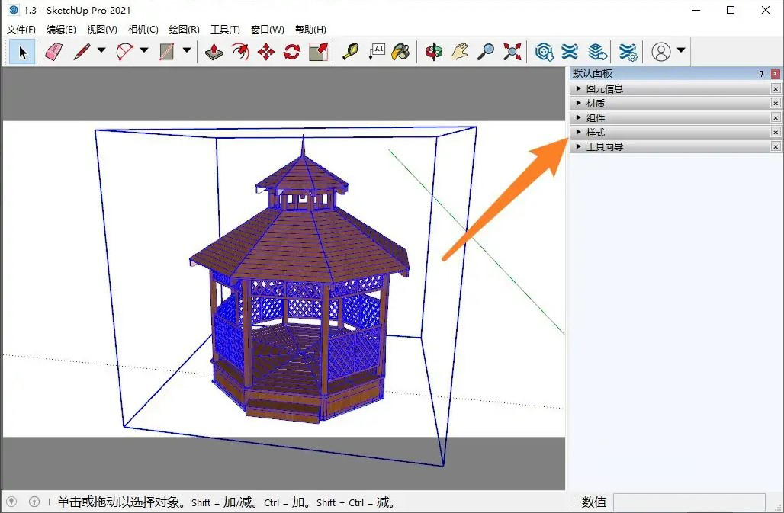Open the 窗口(W) menu

(x=267, y=30)
